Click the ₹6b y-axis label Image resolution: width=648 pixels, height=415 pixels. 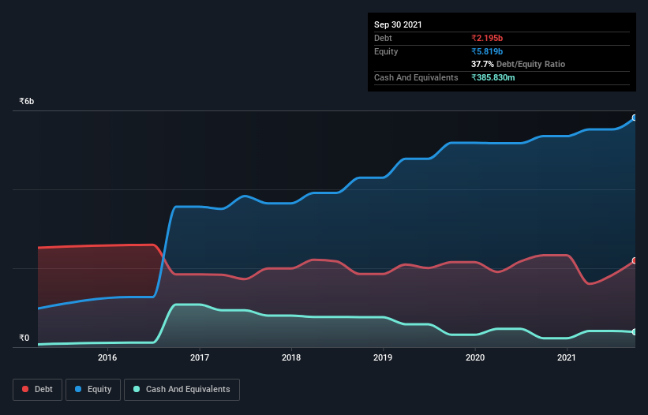(27, 101)
